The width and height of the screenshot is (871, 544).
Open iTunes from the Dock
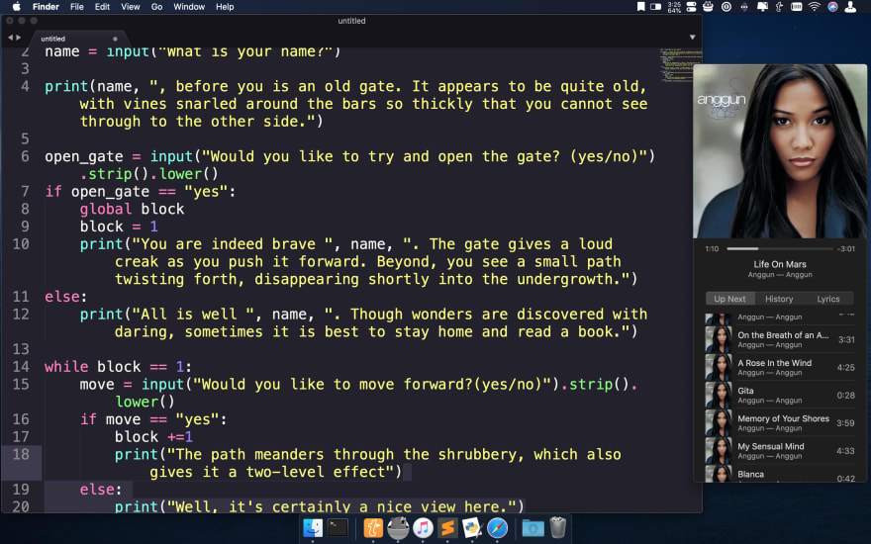click(x=423, y=527)
